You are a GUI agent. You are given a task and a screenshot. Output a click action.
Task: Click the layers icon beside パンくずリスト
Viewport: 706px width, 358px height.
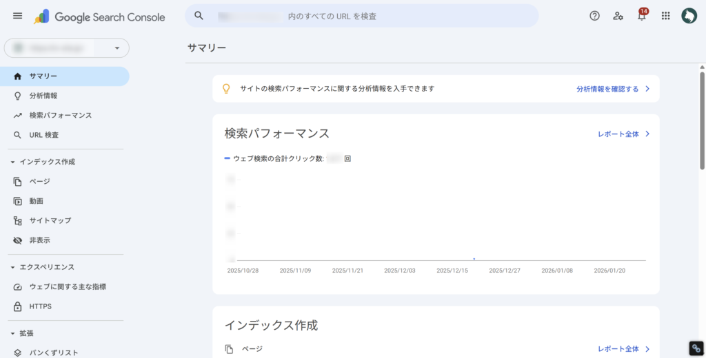(x=17, y=353)
